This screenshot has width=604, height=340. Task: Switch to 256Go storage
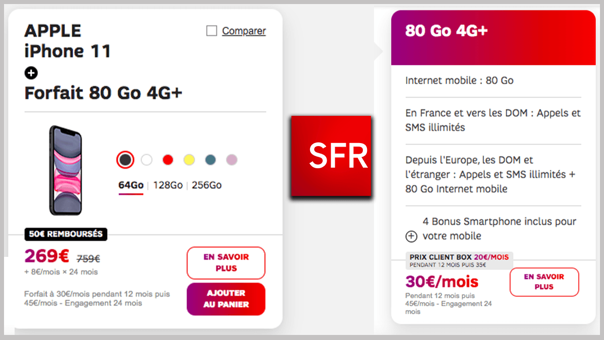(206, 185)
